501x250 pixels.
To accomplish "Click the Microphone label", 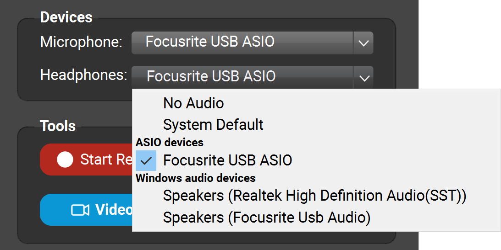I will click(x=81, y=43).
